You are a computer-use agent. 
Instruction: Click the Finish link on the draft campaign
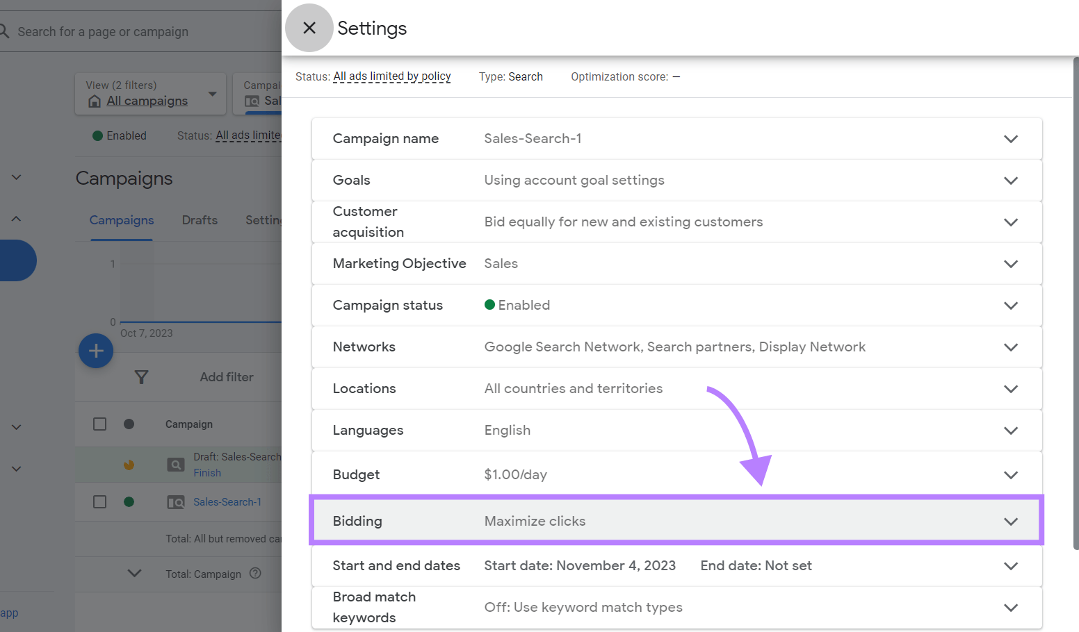(207, 472)
